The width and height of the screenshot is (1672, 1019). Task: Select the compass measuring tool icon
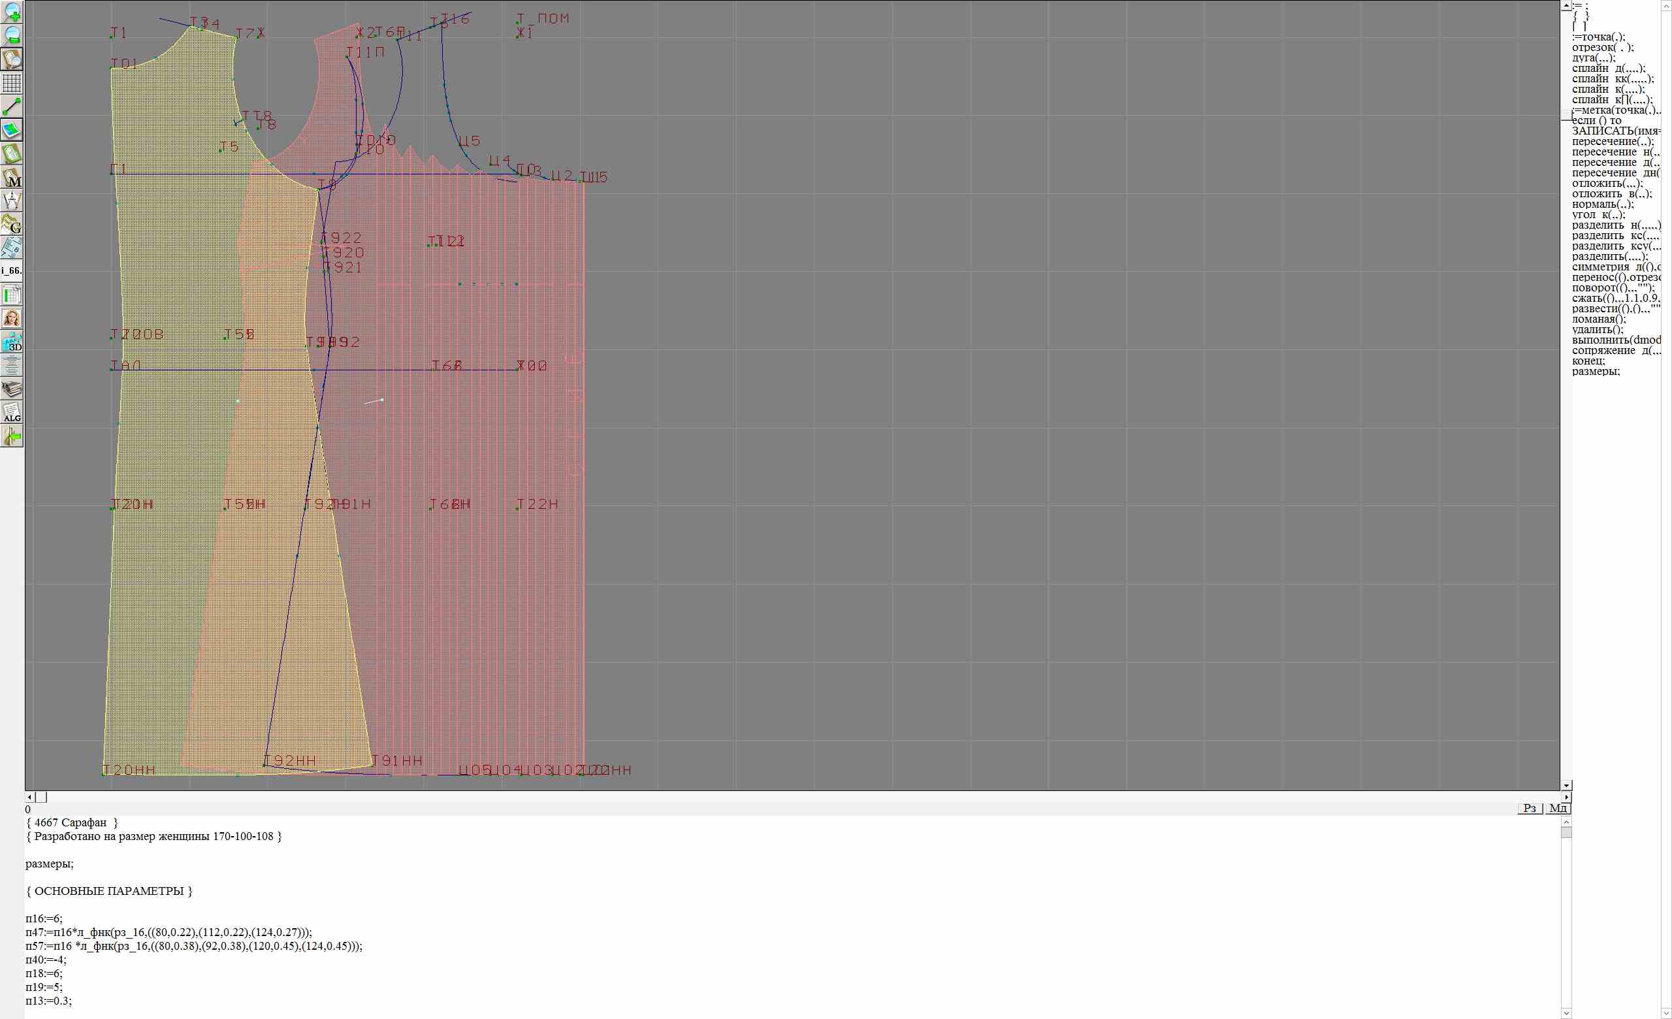(12, 200)
